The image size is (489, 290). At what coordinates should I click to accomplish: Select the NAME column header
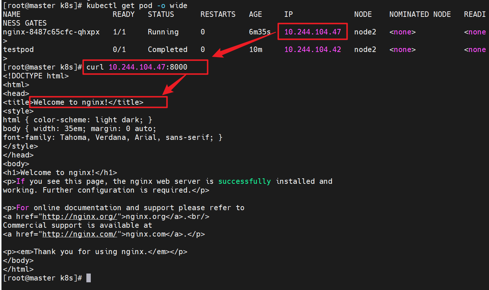(x=12, y=14)
